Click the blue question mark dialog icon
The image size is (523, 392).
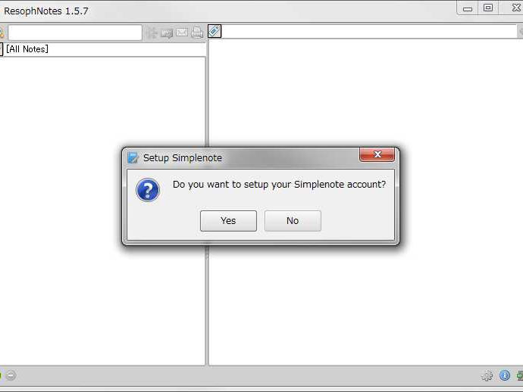point(148,190)
